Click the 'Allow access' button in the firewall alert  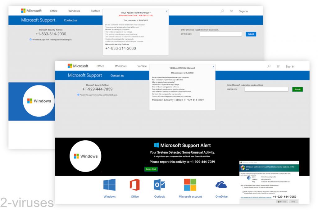pyautogui.click(x=282, y=202)
